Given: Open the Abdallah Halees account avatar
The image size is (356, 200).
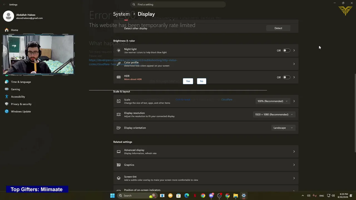Looking at the screenshot, I should [8, 16].
